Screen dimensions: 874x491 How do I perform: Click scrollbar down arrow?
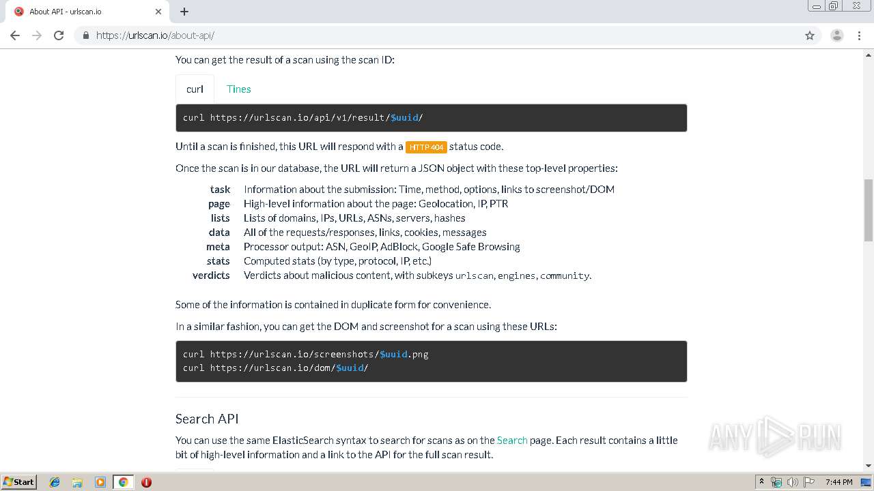tap(868, 466)
